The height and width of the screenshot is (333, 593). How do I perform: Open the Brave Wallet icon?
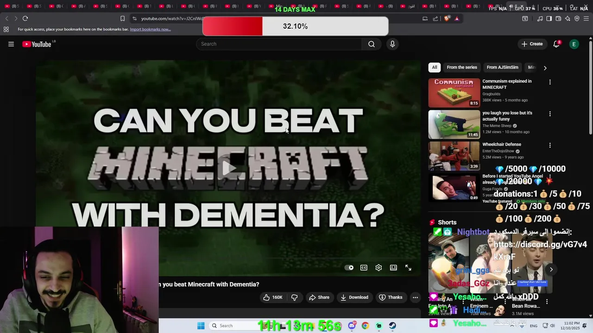(x=558, y=18)
